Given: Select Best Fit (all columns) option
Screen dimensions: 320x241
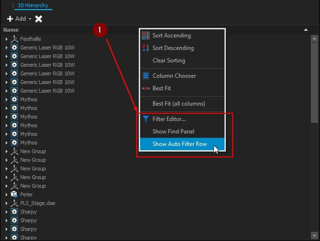Looking at the screenshot, I should point(178,104).
